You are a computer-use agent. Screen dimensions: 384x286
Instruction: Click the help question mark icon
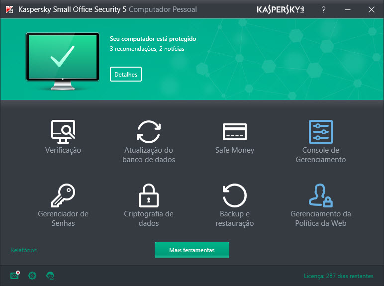click(323, 9)
